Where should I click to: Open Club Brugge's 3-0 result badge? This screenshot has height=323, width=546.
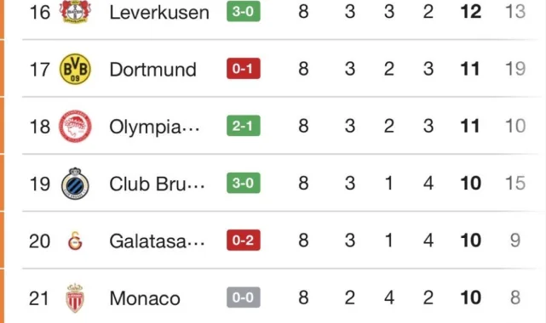(244, 183)
